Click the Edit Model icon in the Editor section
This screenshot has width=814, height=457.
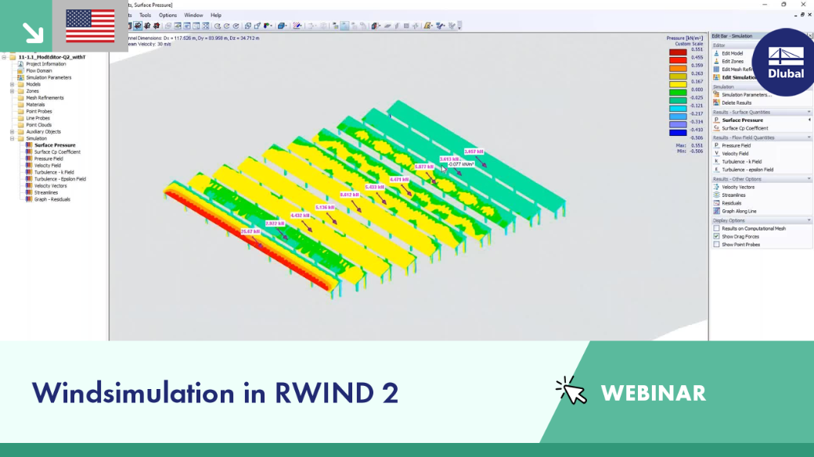(716, 53)
